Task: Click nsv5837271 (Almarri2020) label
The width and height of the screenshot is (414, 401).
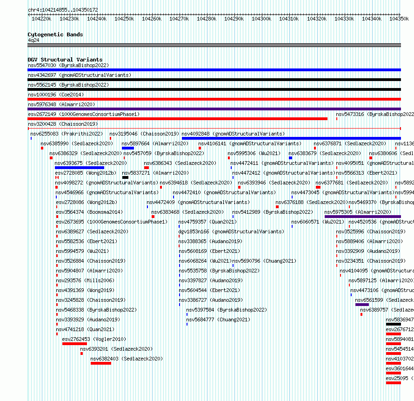Action: click(x=155, y=173)
